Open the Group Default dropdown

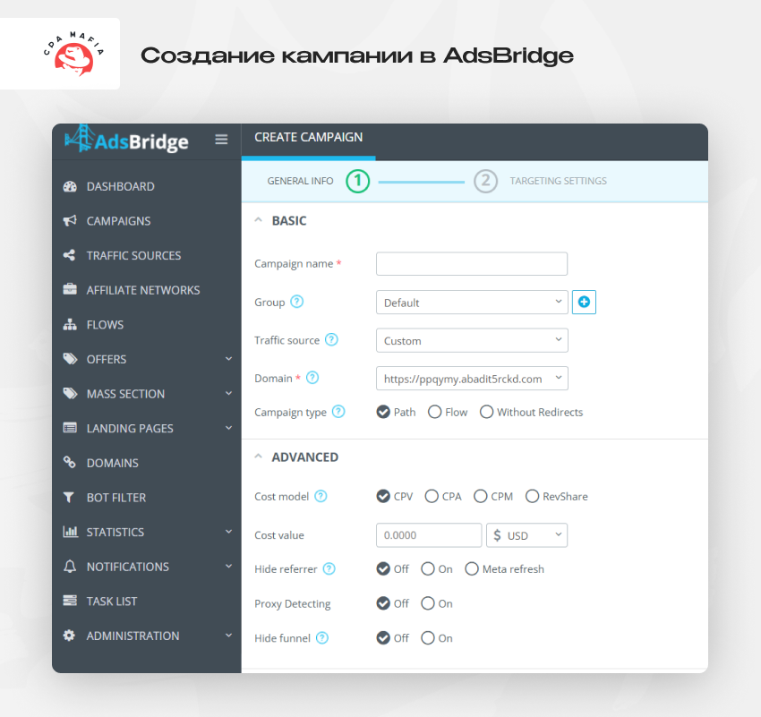click(472, 303)
